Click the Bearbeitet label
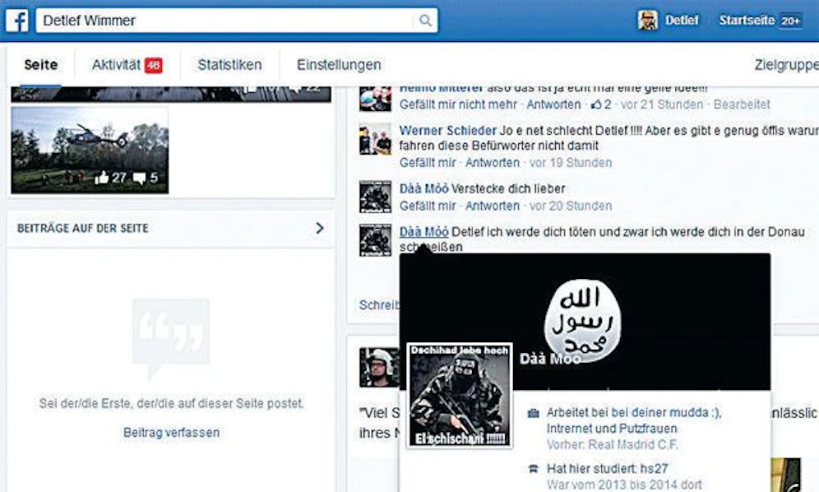 point(742,104)
